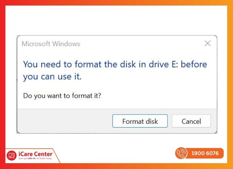Click the Format disk button
This screenshot has width=233, height=169.
(140, 121)
